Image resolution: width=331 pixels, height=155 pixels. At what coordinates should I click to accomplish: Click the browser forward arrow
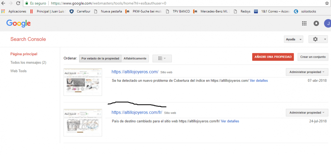coord(11,3)
